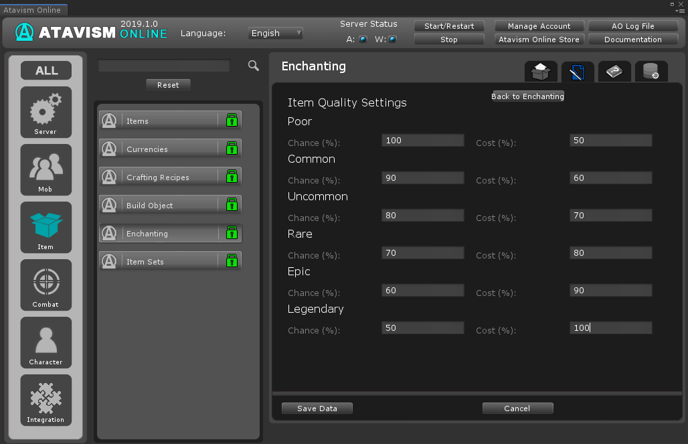Select the Combat category icon

[46, 285]
